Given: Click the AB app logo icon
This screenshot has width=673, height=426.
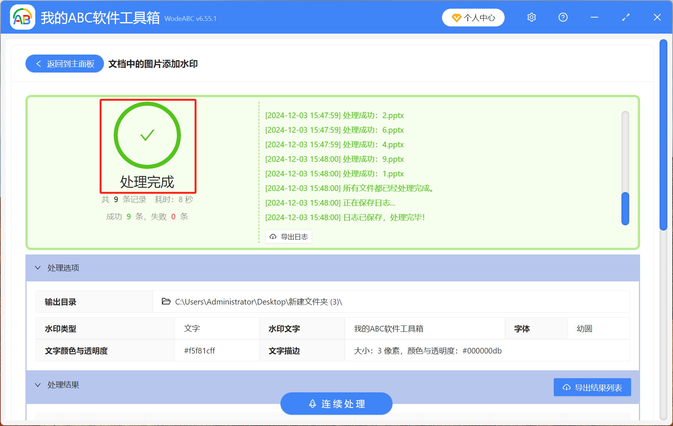Looking at the screenshot, I should tap(22, 17).
